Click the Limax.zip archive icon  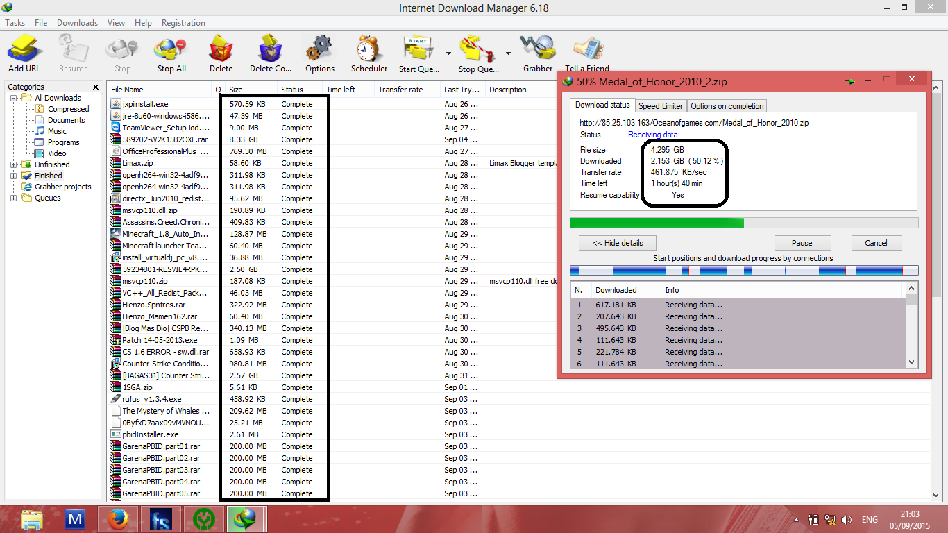[x=115, y=163]
